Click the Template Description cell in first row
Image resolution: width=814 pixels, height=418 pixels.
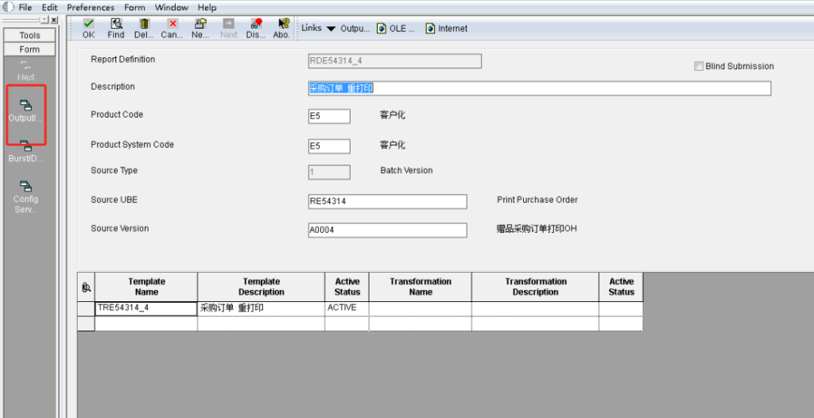[x=261, y=308]
